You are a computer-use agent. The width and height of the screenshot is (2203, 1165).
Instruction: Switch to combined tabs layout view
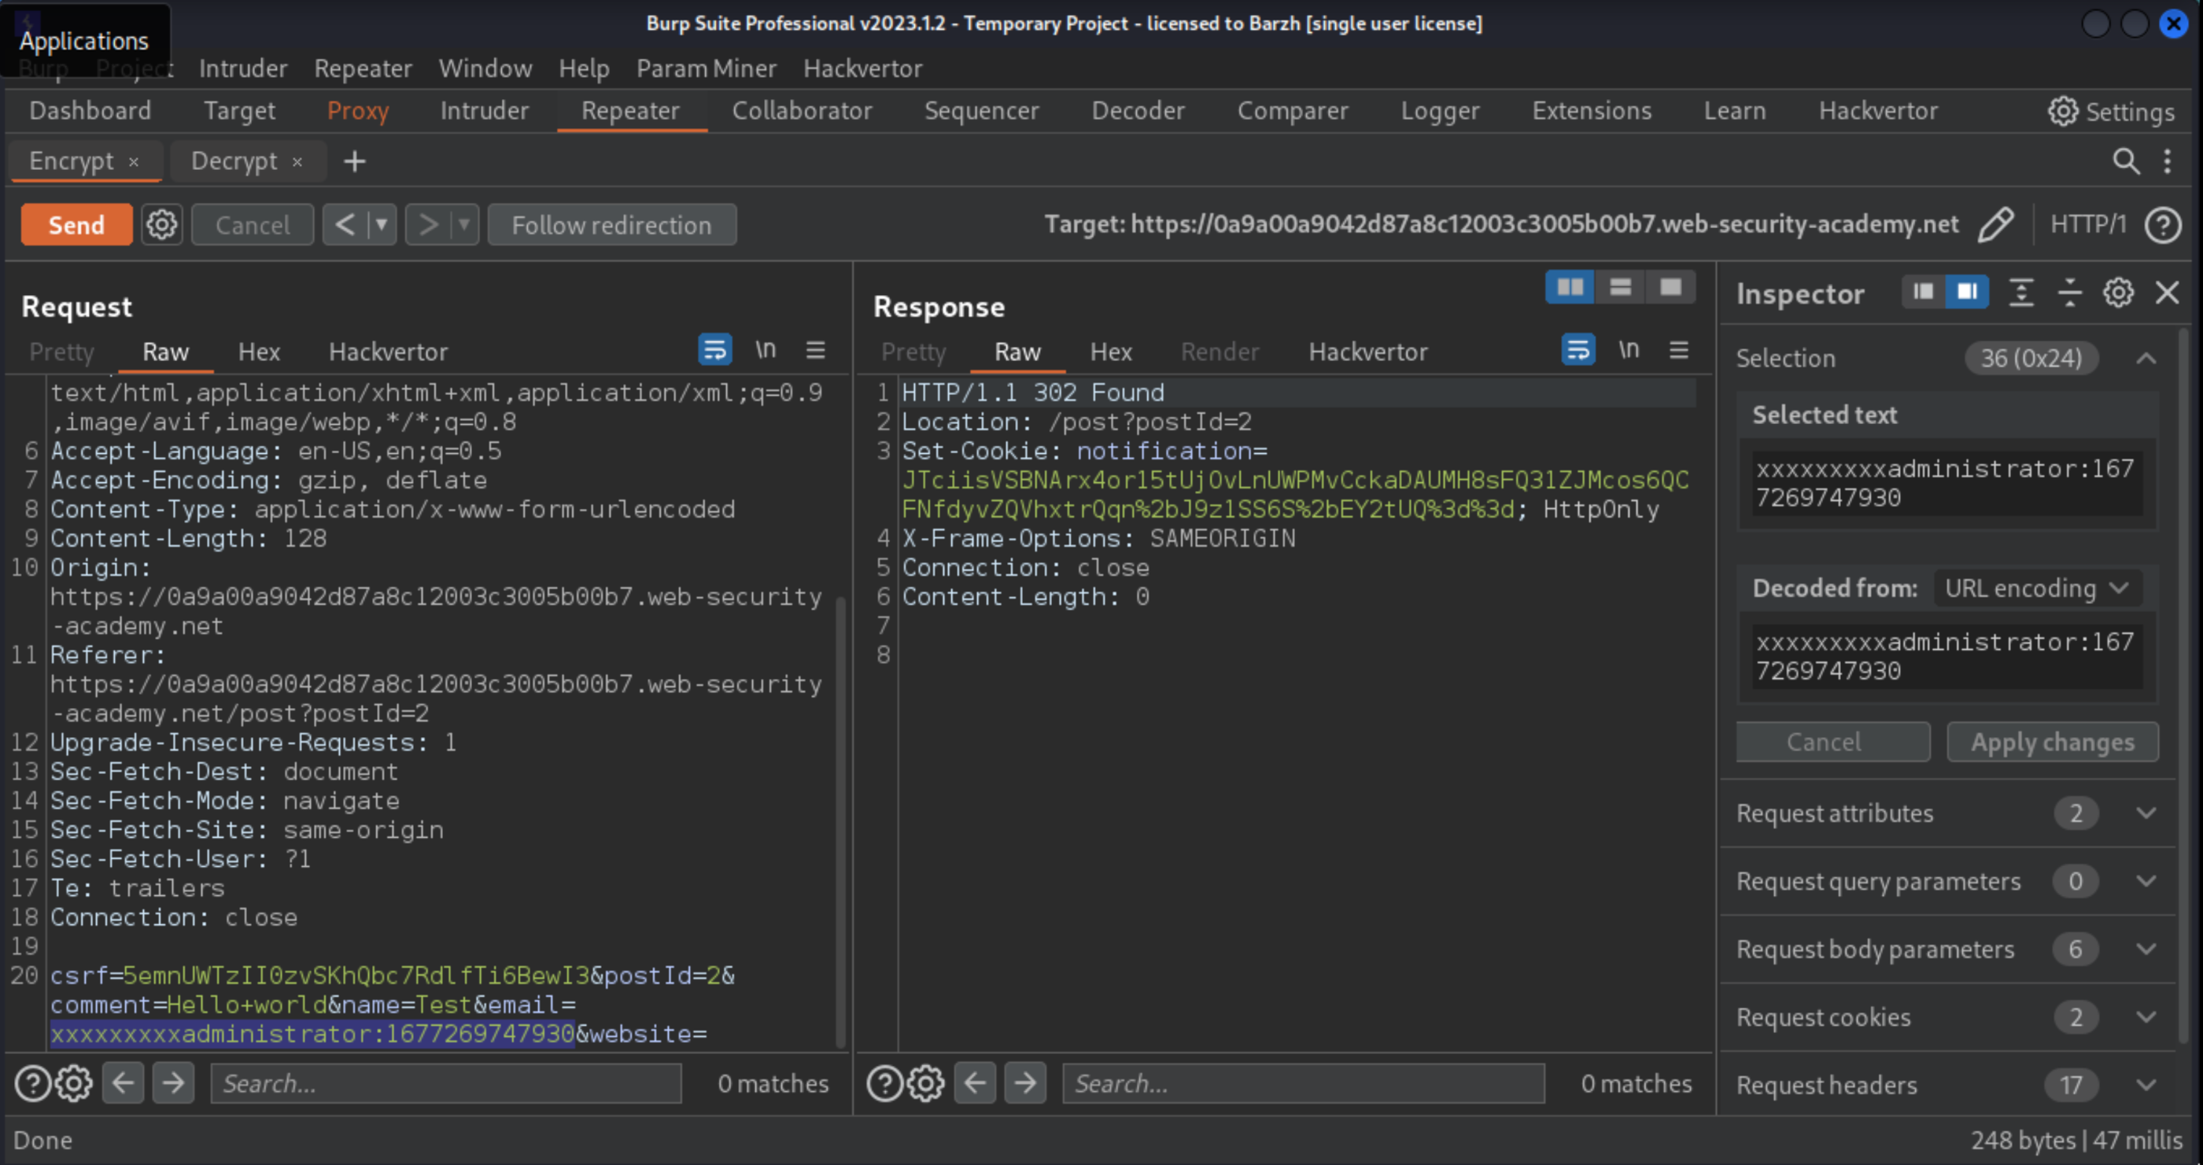[x=1670, y=287]
